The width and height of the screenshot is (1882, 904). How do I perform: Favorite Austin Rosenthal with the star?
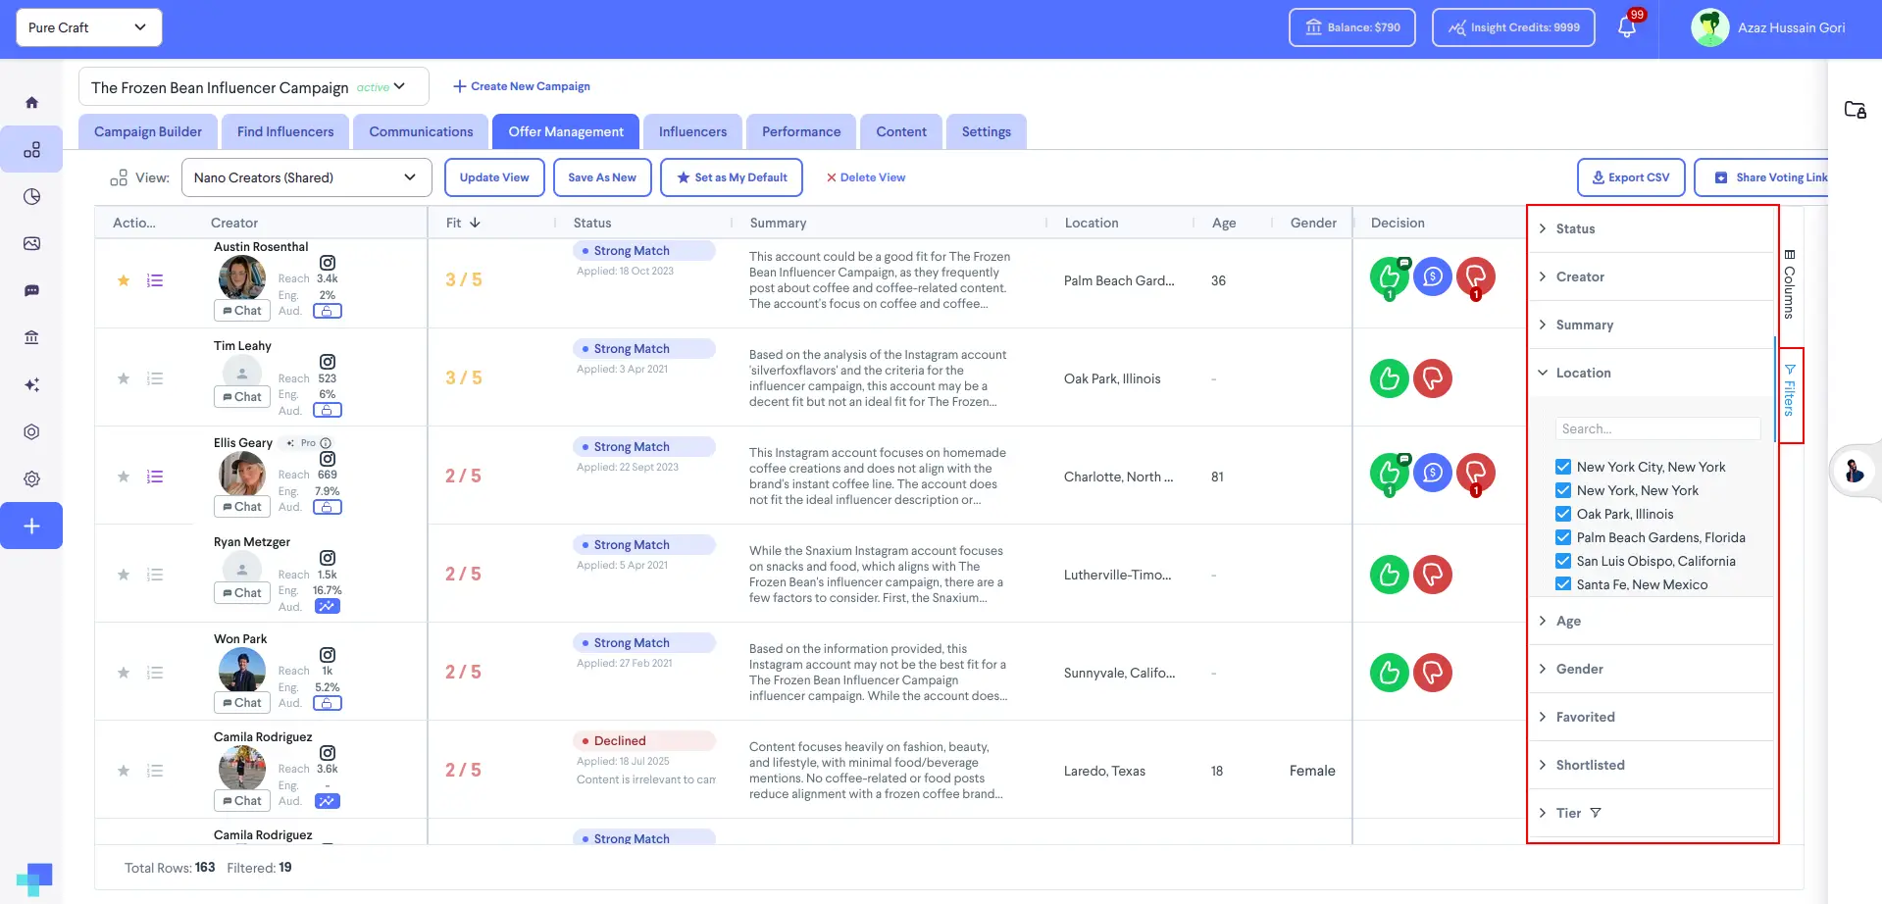pos(124,280)
